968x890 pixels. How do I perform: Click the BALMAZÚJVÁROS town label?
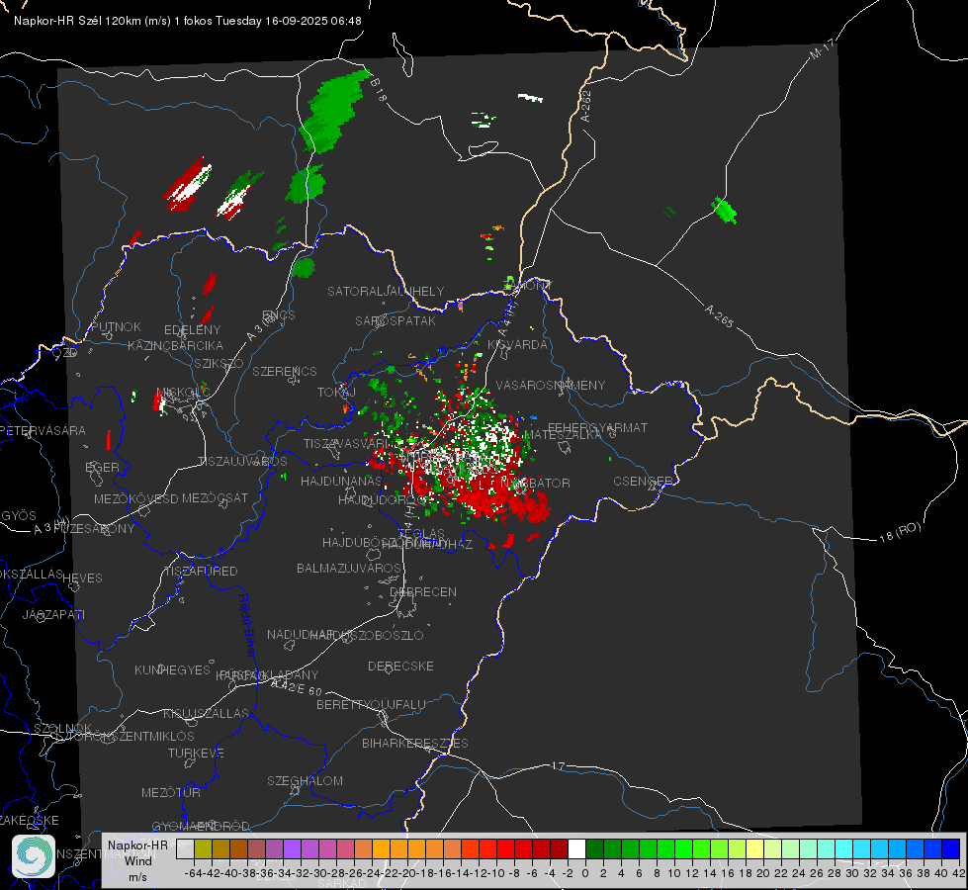click(349, 568)
